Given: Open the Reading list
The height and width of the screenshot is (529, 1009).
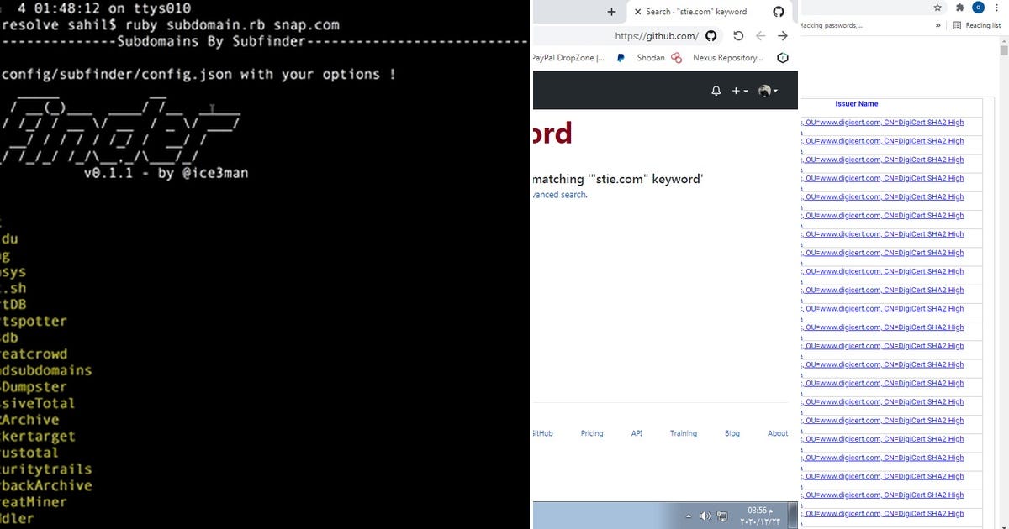Looking at the screenshot, I should (977, 25).
